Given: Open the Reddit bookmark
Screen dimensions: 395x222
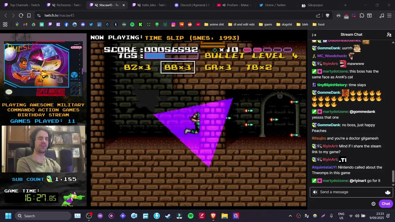Looking at the screenshot, I should [190, 24].
